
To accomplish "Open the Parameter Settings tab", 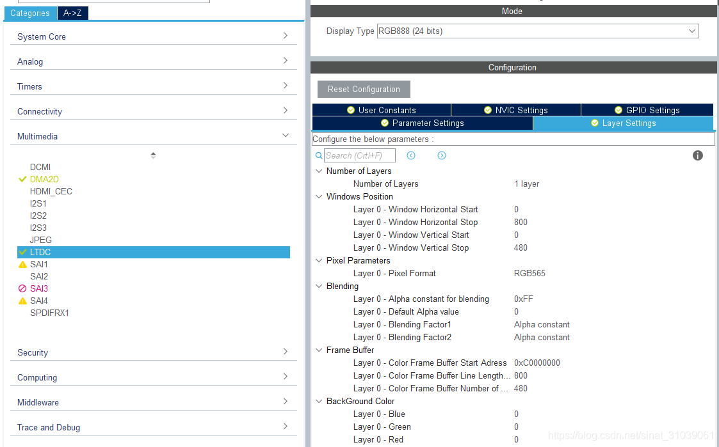I will 423,123.
